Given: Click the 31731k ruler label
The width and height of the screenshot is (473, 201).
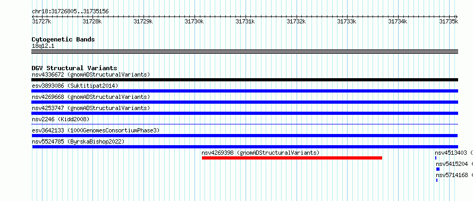Looking at the screenshot, I should [x=245, y=21].
